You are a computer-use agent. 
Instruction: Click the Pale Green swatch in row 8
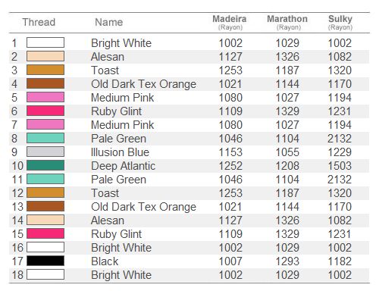45,138
